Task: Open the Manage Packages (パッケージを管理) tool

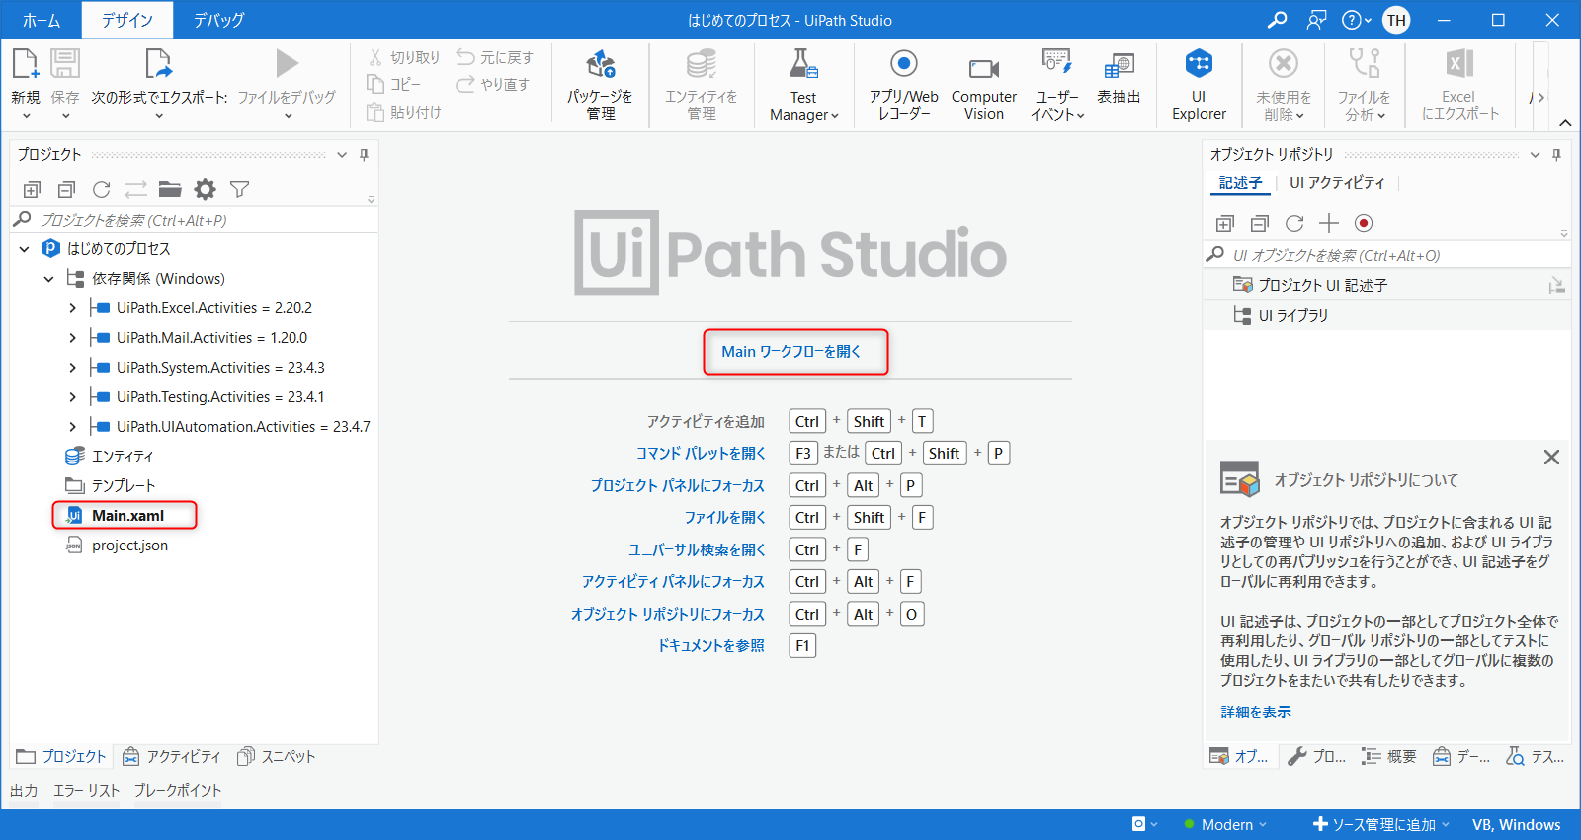Action: coord(600,85)
